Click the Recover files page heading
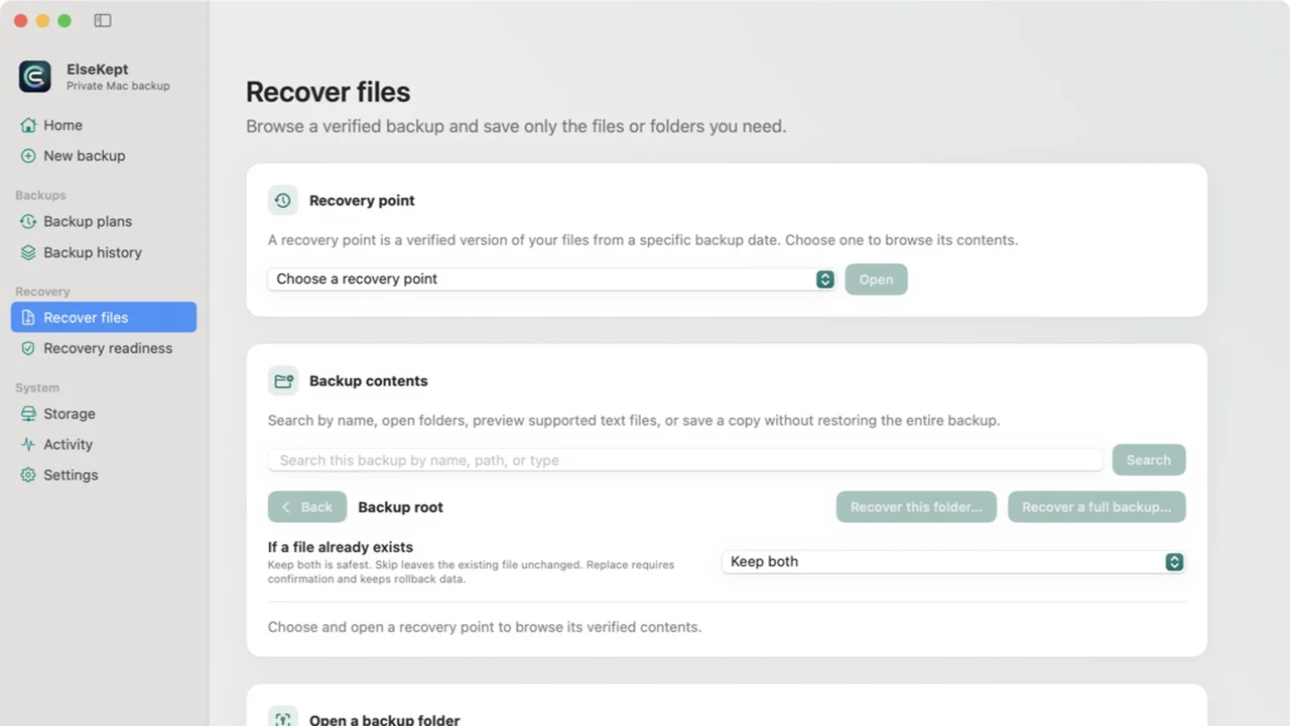This screenshot has height=726, width=1290. [328, 92]
